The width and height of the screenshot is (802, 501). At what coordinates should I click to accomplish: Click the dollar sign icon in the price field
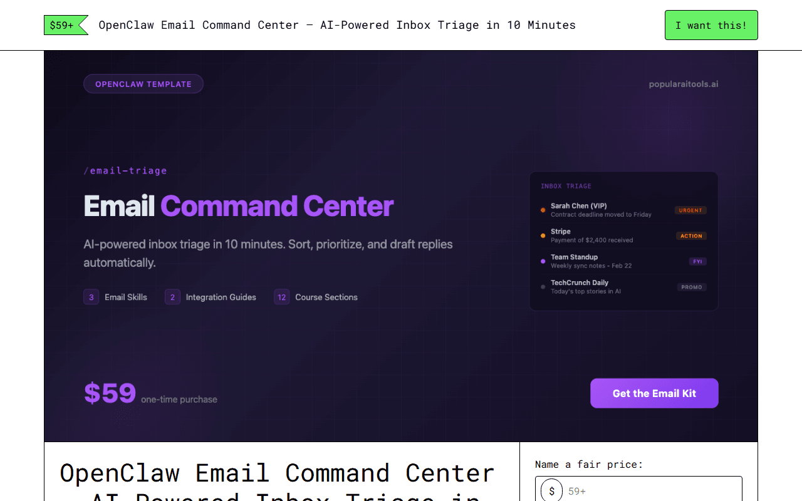click(551, 491)
